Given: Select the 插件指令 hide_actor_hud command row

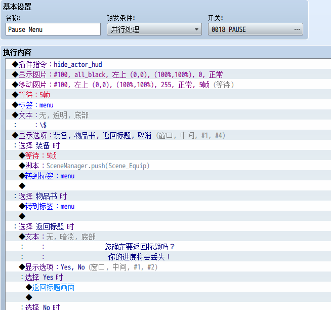Looking at the screenshot, I should 169,64.
